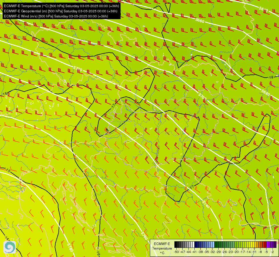Select the ECMWF-E Geopotential title line
The width and height of the screenshot is (279, 257).
point(60,11)
